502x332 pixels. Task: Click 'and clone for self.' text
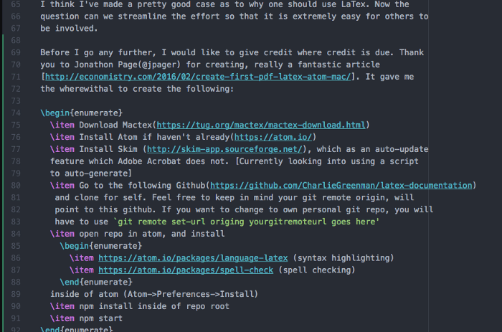click(100, 198)
